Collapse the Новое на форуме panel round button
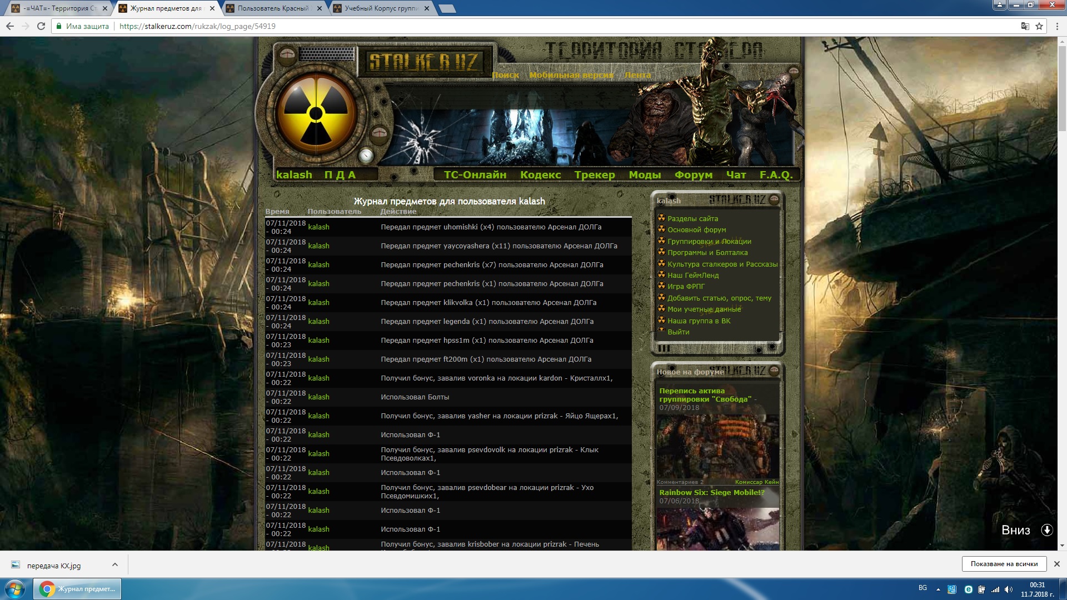 click(774, 371)
